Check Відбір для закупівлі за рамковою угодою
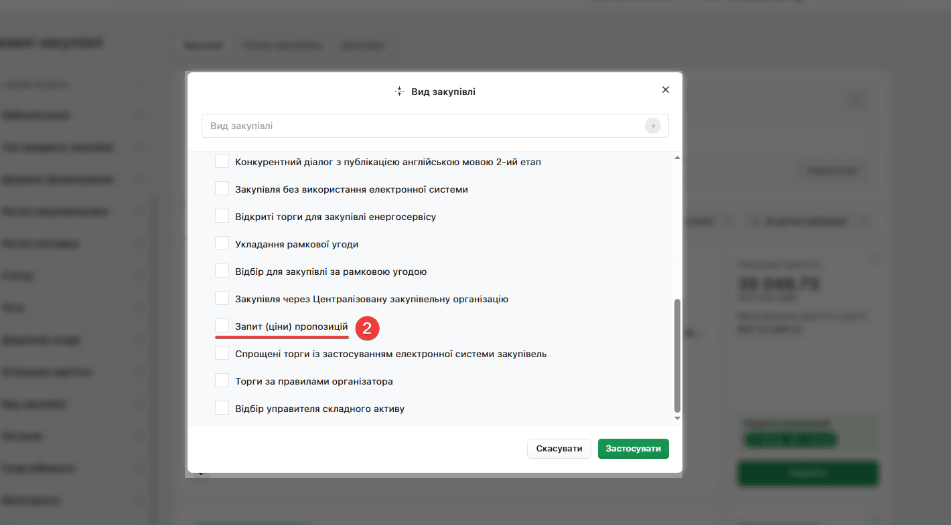Viewport: 951px width, 525px height. pyautogui.click(x=222, y=271)
